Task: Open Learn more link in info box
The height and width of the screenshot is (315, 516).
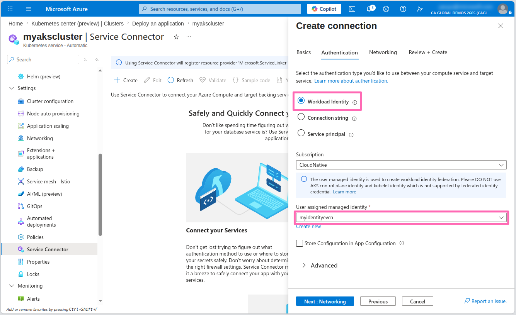Action: 344,192
